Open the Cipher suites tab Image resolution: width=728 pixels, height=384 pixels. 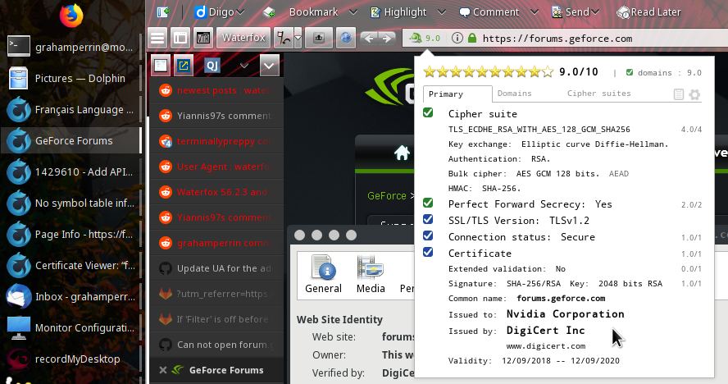point(599,94)
